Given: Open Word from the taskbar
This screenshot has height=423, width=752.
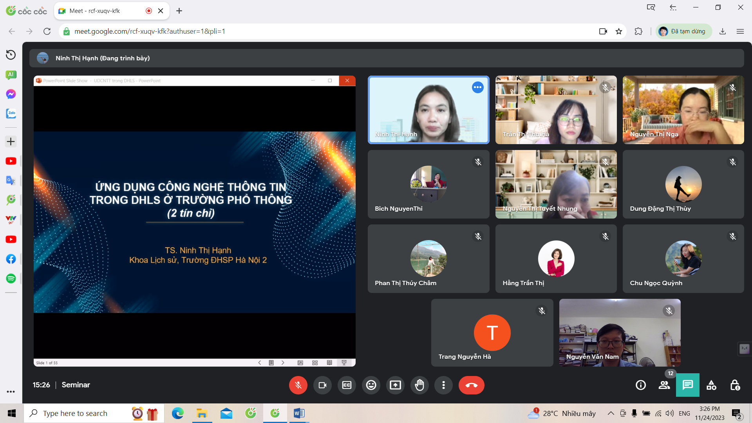Looking at the screenshot, I should 299,413.
